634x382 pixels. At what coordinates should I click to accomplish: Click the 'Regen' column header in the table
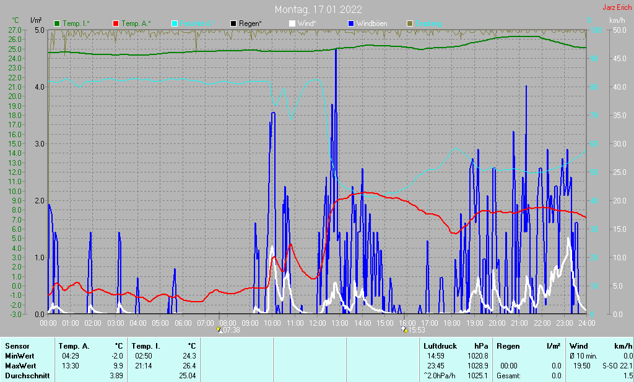(x=508, y=346)
